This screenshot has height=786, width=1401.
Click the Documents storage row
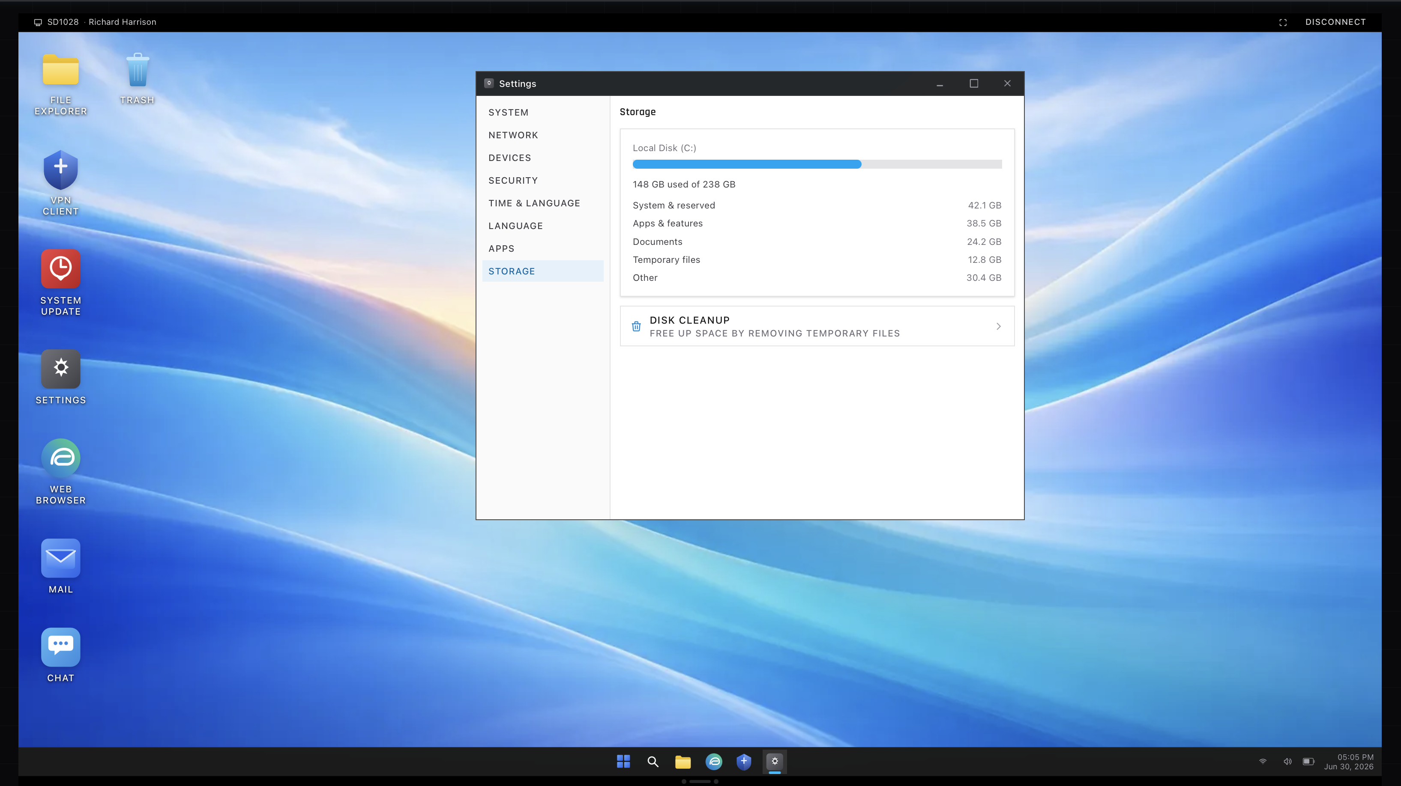[x=817, y=242]
